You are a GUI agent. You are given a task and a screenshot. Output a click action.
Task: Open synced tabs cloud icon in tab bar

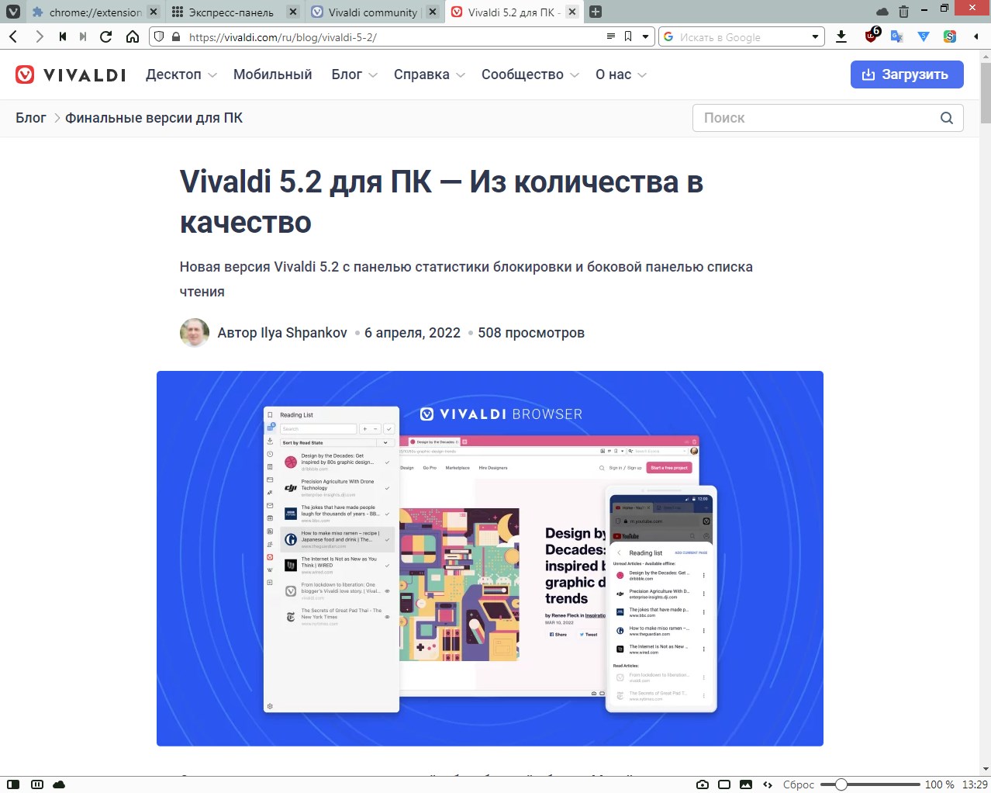pyautogui.click(x=882, y=12)
